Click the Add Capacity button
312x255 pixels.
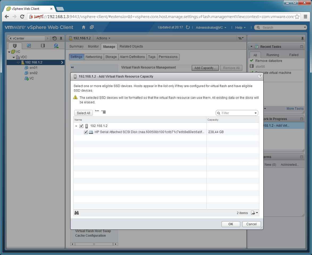205,68
